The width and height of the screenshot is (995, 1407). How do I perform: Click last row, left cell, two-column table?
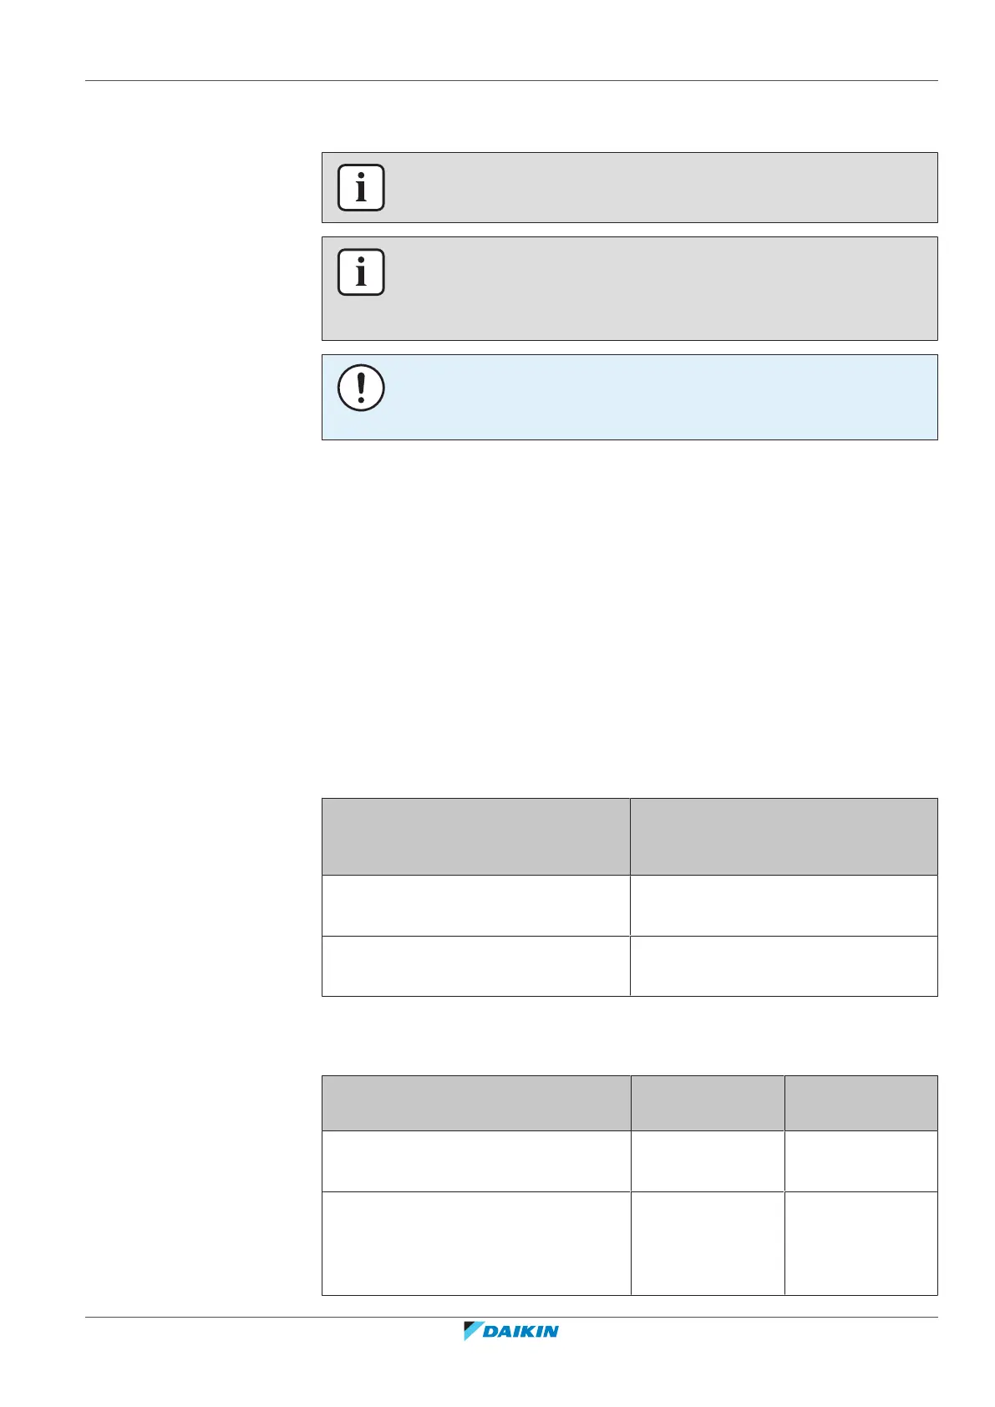coord(475,966)
